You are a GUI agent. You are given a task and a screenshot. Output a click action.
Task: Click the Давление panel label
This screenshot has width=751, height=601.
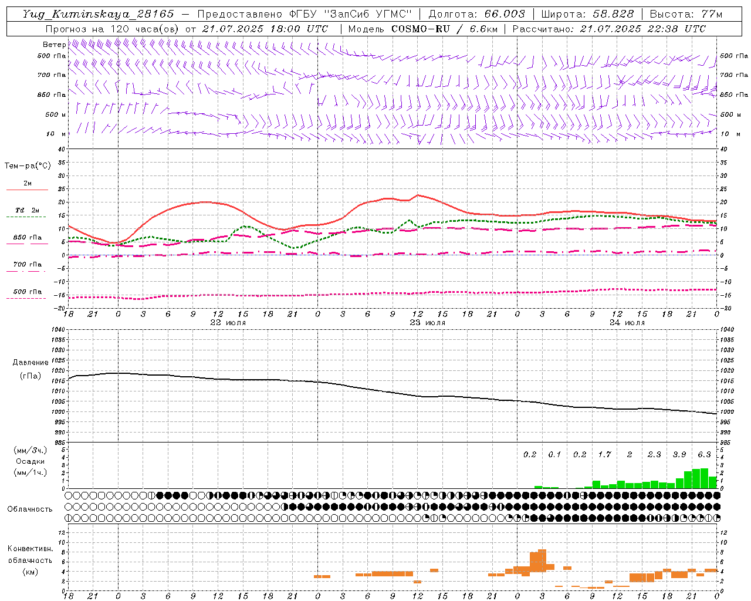tap(31, 363)
